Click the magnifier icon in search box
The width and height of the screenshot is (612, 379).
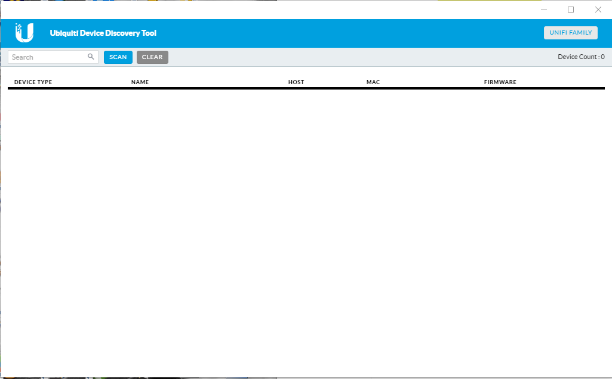[91, 57]
